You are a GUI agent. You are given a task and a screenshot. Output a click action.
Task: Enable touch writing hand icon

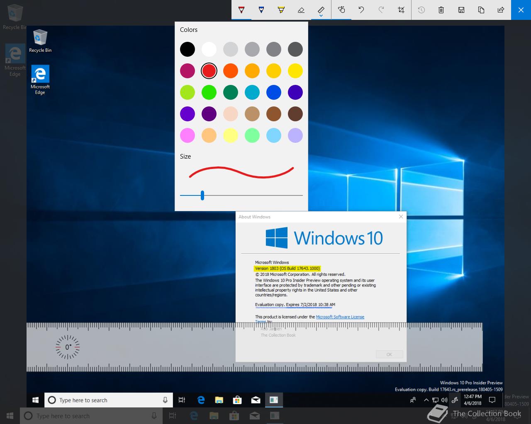point(341,10)
